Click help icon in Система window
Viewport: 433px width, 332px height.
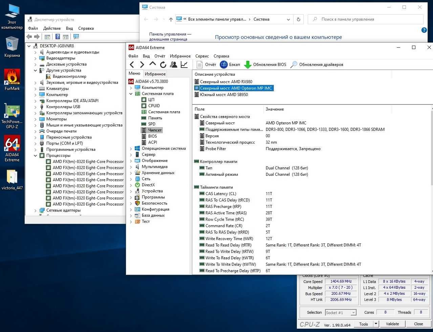pos(424,30)
